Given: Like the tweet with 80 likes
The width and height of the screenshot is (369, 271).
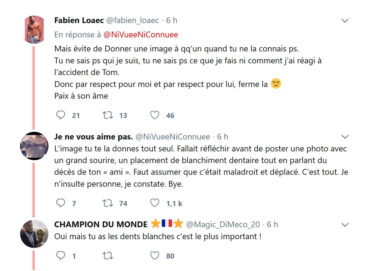Looking at the screenshot, I should tap(155, 256).
